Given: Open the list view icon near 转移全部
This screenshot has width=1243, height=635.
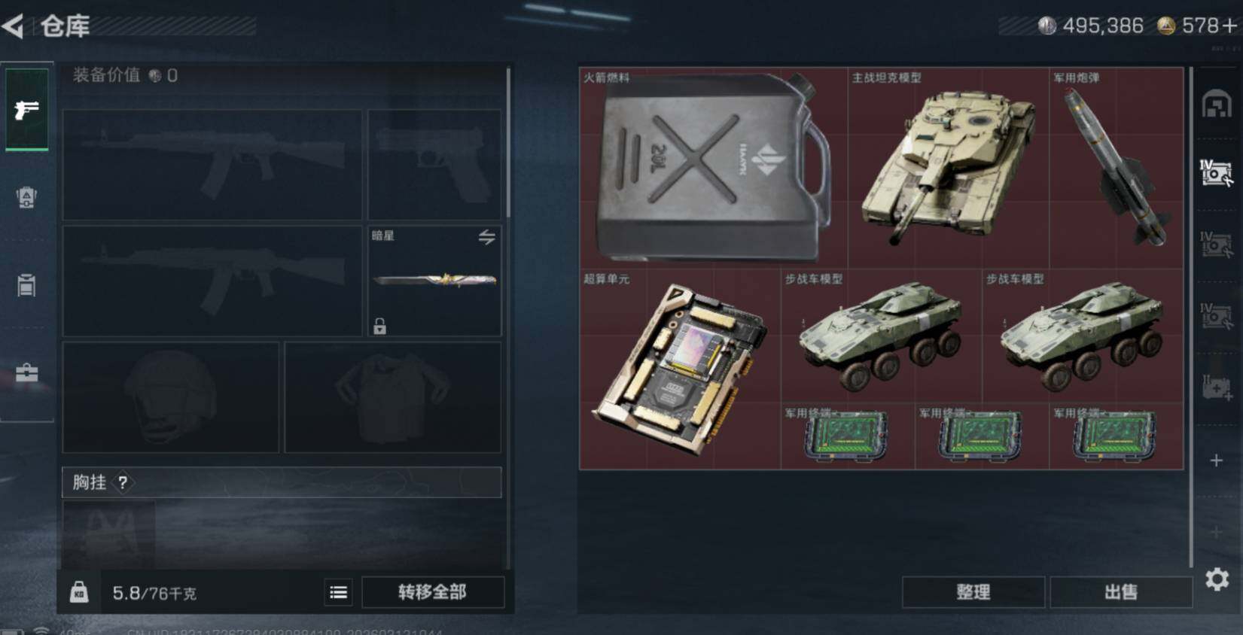Looking at the screenshot, I should (x=339, y=593).
